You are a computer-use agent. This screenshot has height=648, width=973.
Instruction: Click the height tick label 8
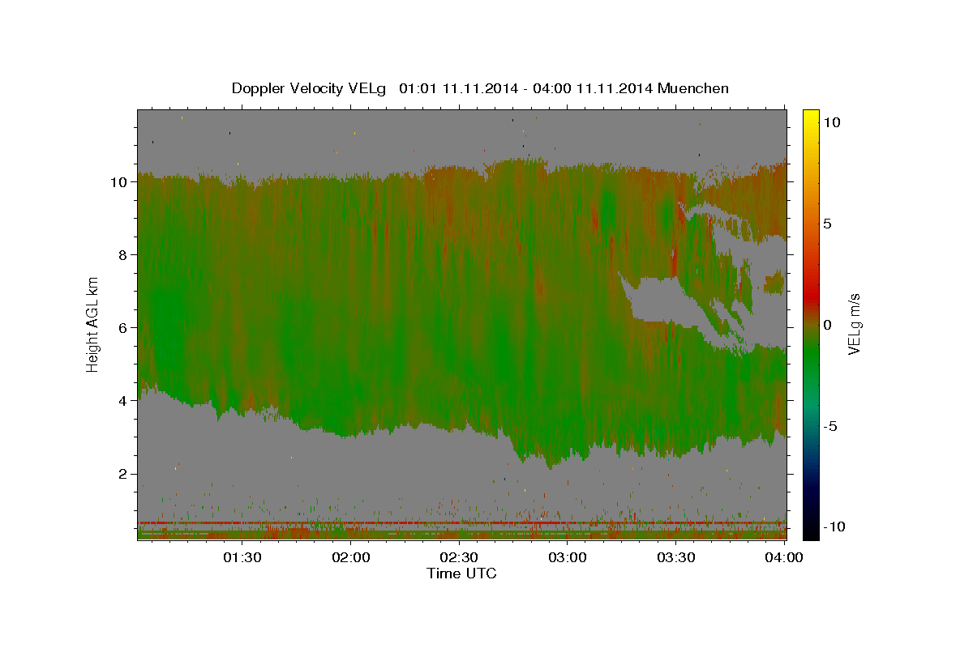pos(122,254)
